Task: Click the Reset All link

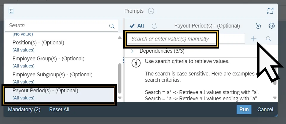Action: tap(59, 109)
